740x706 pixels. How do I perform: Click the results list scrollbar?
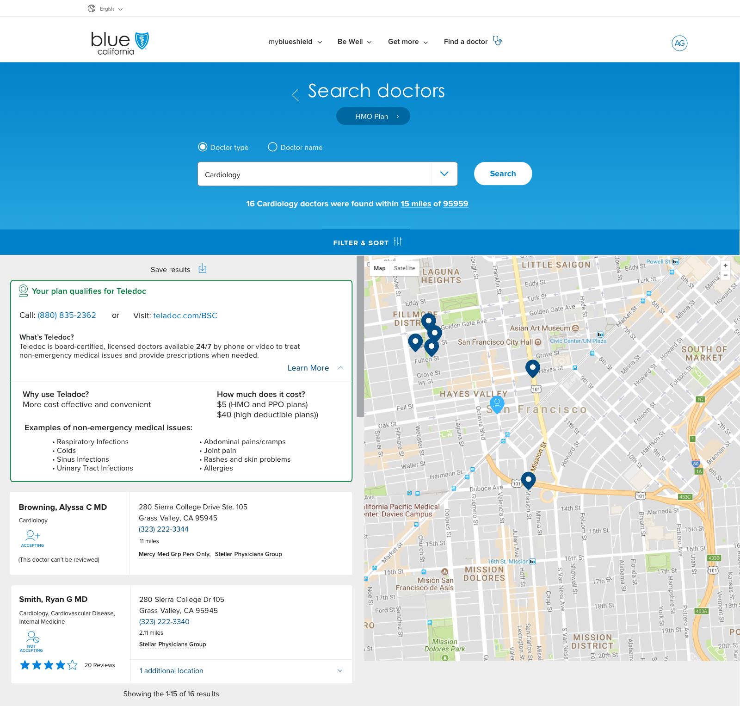360,337
